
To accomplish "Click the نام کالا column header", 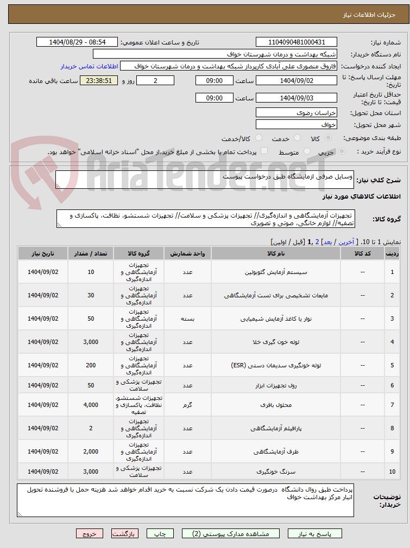I will coord(276,253).
